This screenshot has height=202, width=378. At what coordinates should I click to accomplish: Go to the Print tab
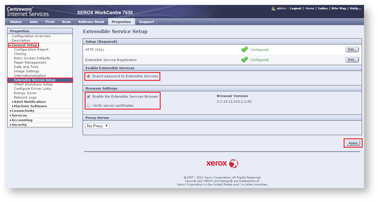[50, 22]
